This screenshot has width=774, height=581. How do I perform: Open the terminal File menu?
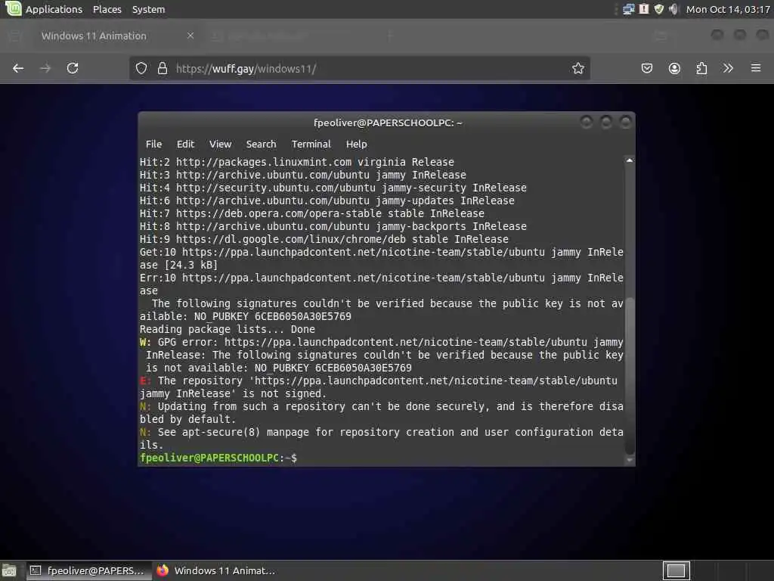pos(153,144)
